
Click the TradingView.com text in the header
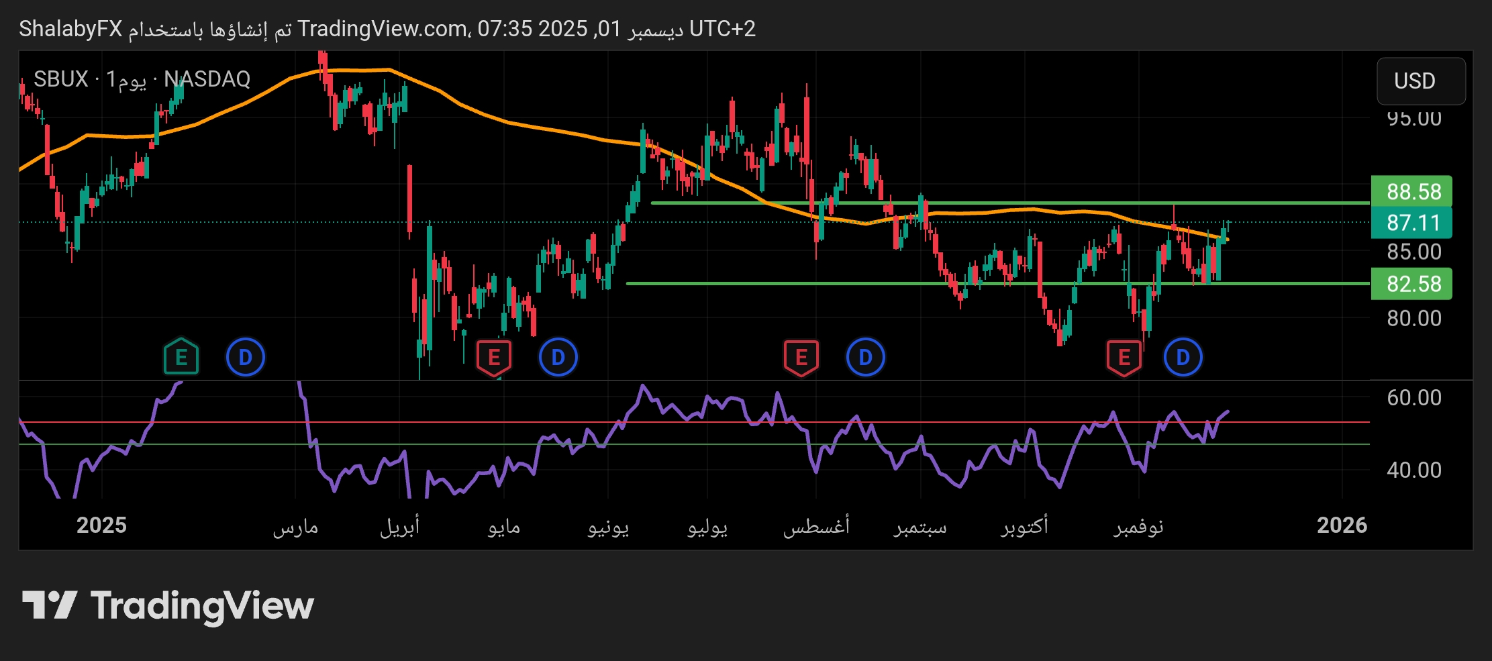pos(383,29)
